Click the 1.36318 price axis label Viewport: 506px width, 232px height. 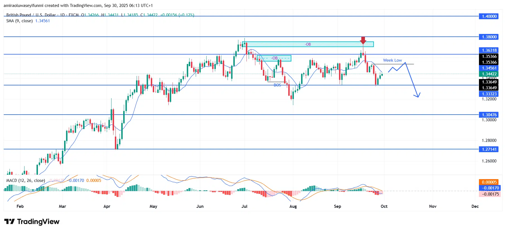coord(489,50)
